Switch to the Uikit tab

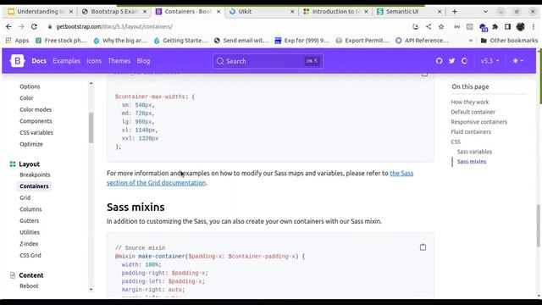pos(262,11)
